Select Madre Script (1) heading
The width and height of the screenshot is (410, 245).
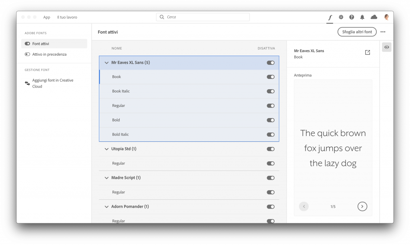click(126, 177)
